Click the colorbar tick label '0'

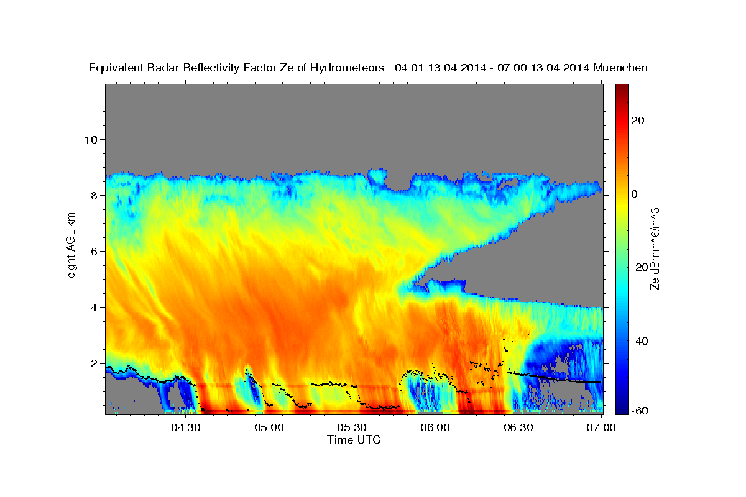pos(635,193)
